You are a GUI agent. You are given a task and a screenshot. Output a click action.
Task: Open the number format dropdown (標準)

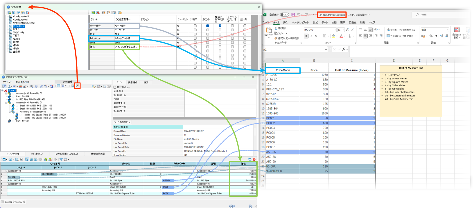coord(447,30)
